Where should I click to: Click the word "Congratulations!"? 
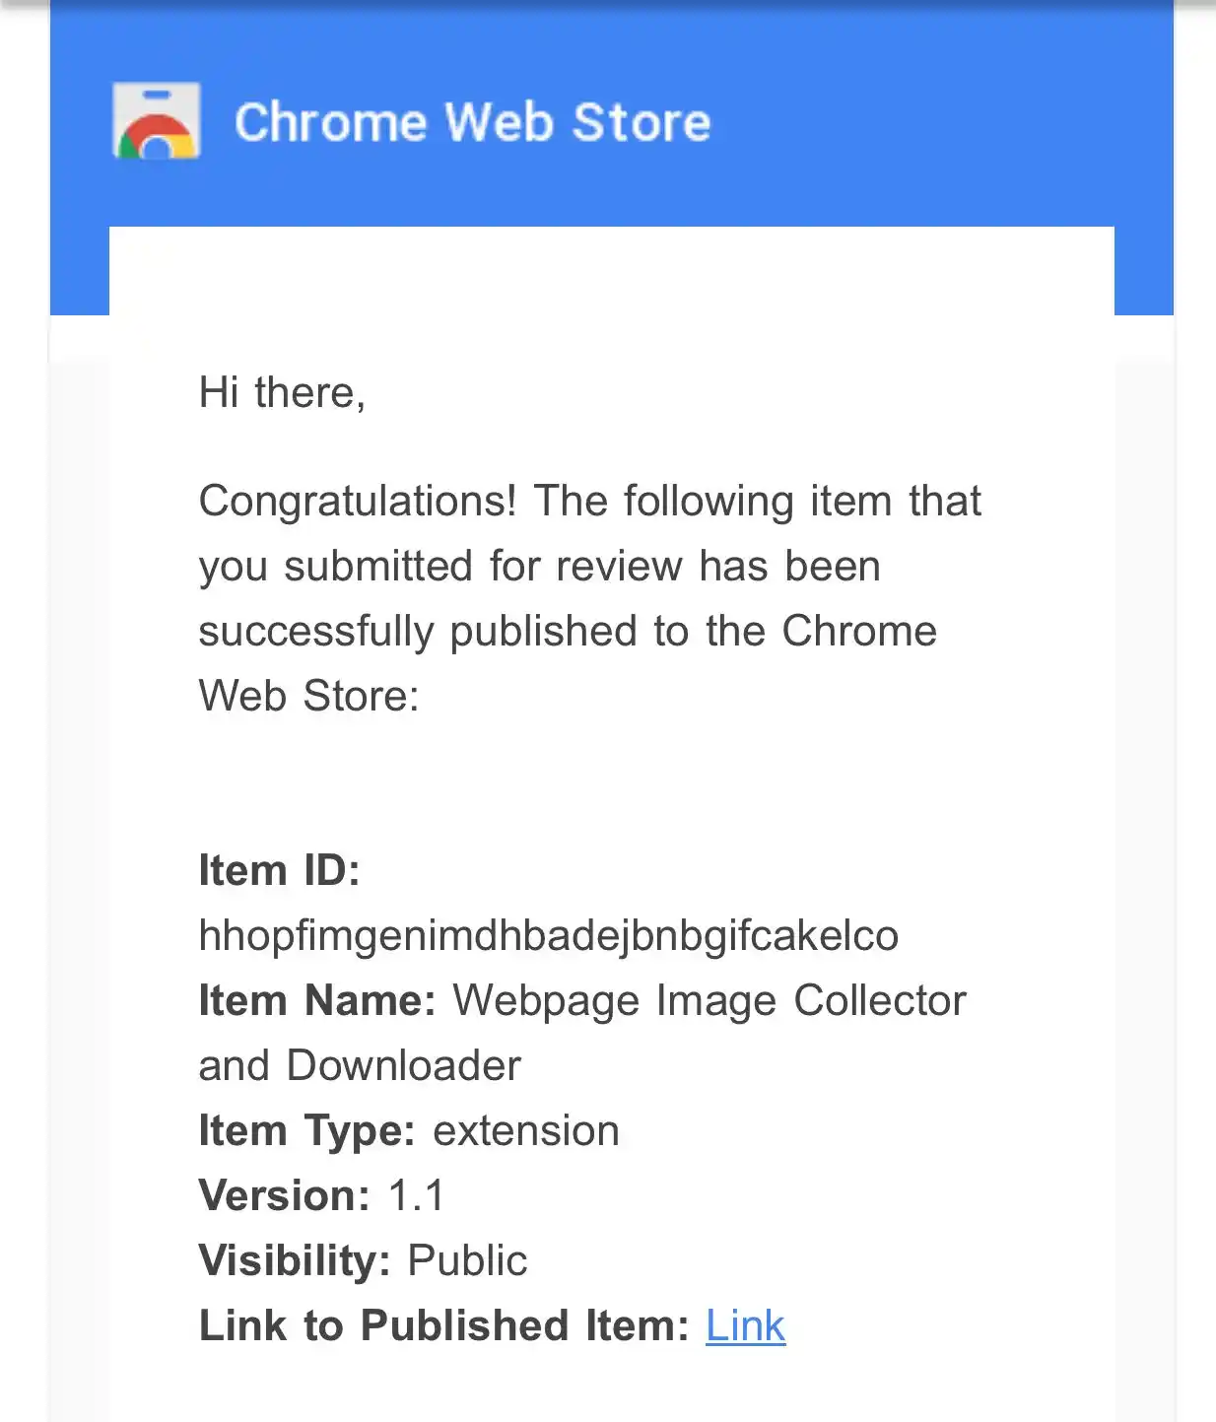pyautogui.click(x=358, y=501)
